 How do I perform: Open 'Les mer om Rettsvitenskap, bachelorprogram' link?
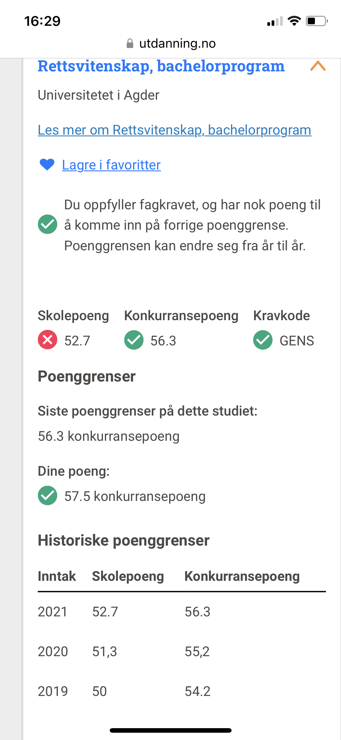tap(174, 130)
